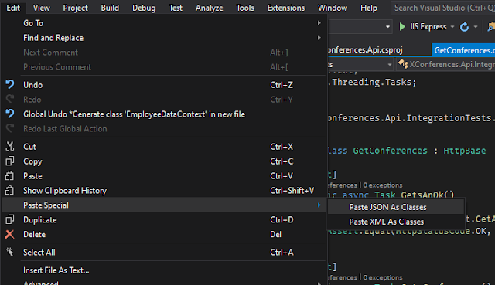Open the Tools menu
The image size is (495, 285).
tap(245, 8)
